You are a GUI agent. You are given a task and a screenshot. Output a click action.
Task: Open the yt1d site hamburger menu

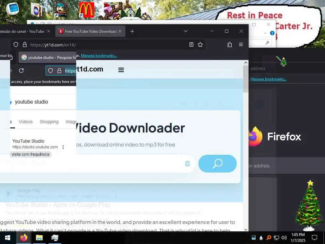(121, 70)
